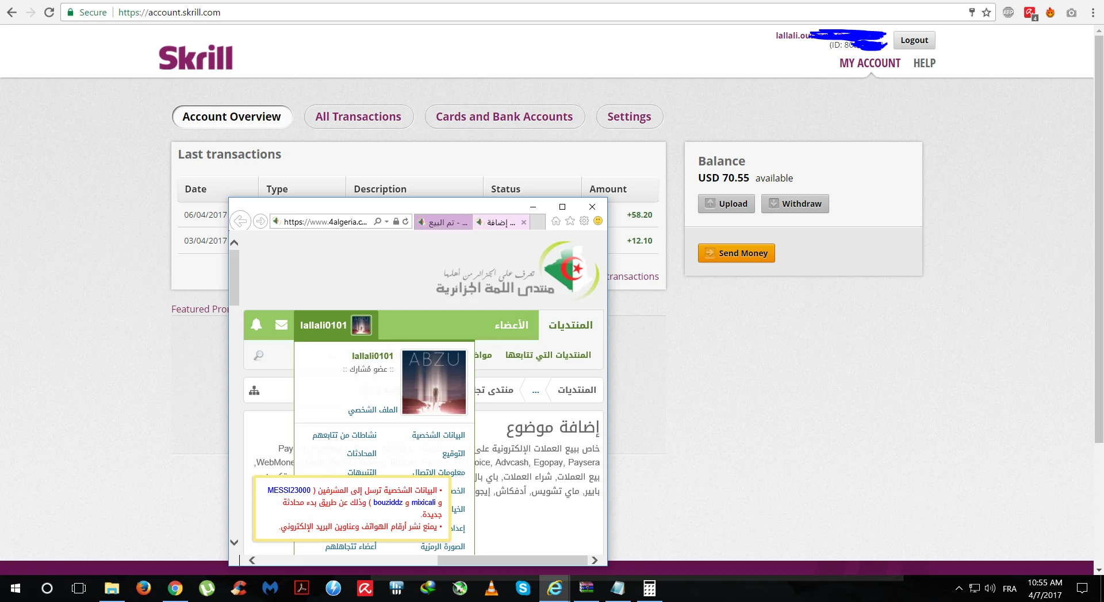Show hidden system tray icons chevron
Image resolution: width=1104 pixels, height=602 pixels.
[959, 588]
